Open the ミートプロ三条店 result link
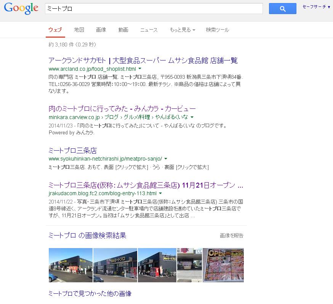Screen dimensions: 333x304 click(73, 151)
